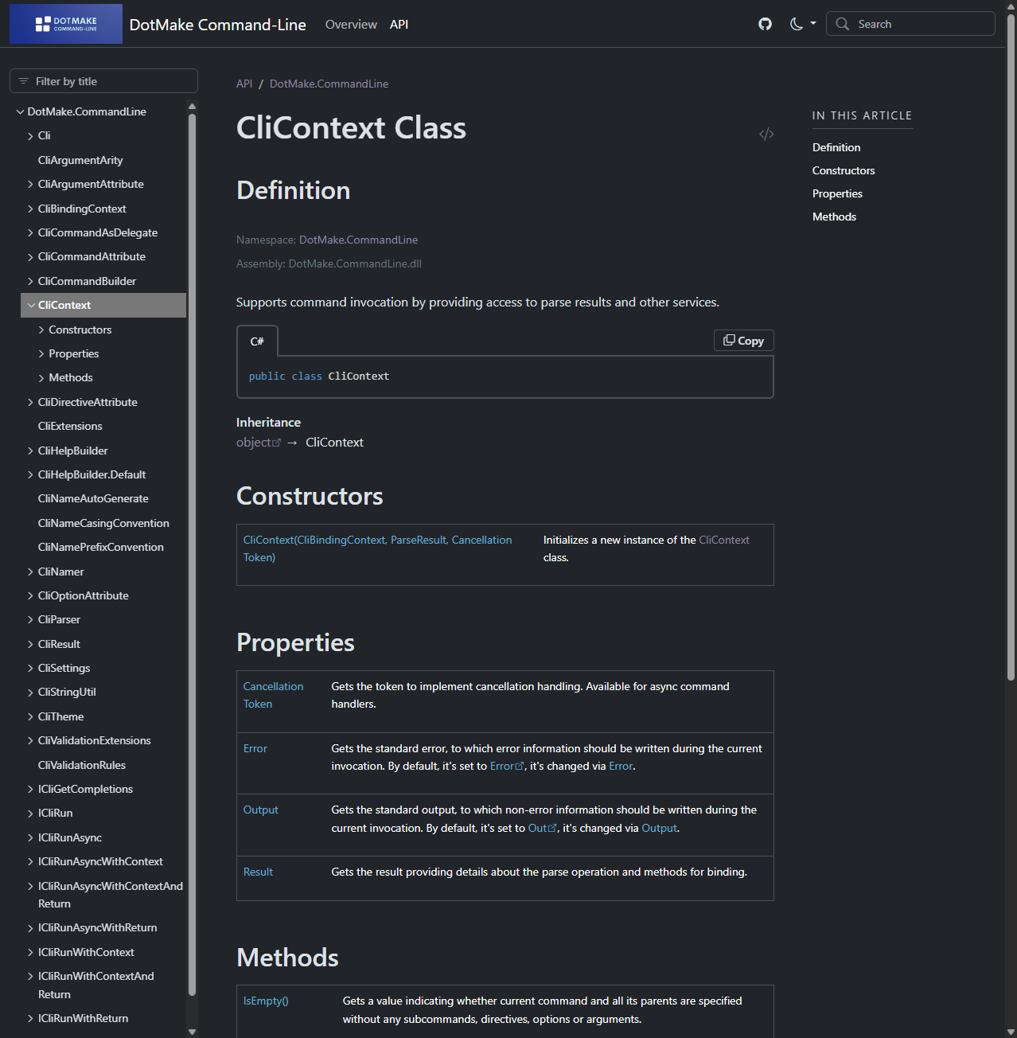Expand the CliCommandAsDelegate node
Image resolution: width=1017 pixels, height=1038 pixels.
pyautogui.click(x=30, y=232)
